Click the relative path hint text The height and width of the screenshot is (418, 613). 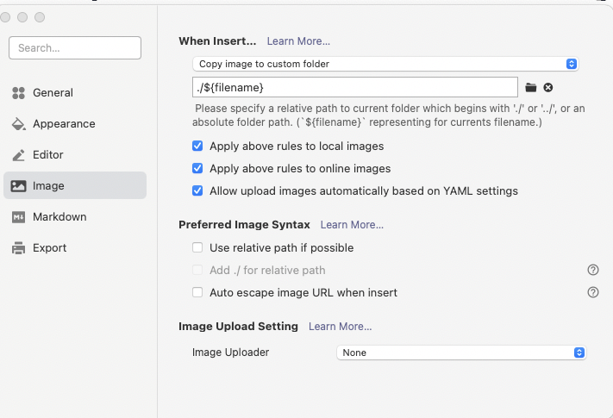point(389,115)
